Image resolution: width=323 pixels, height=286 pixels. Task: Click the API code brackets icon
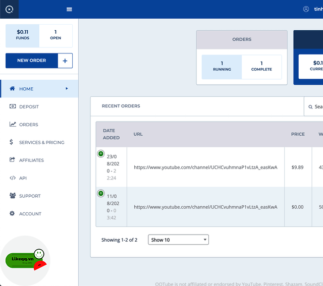[x=13, y=178]
